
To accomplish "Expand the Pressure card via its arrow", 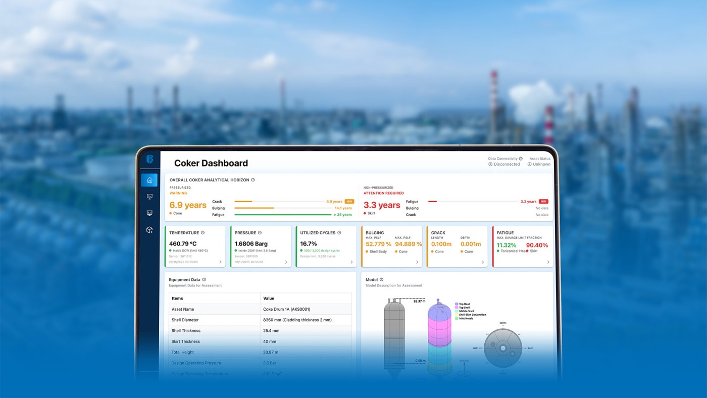I will tap(286, 262).
